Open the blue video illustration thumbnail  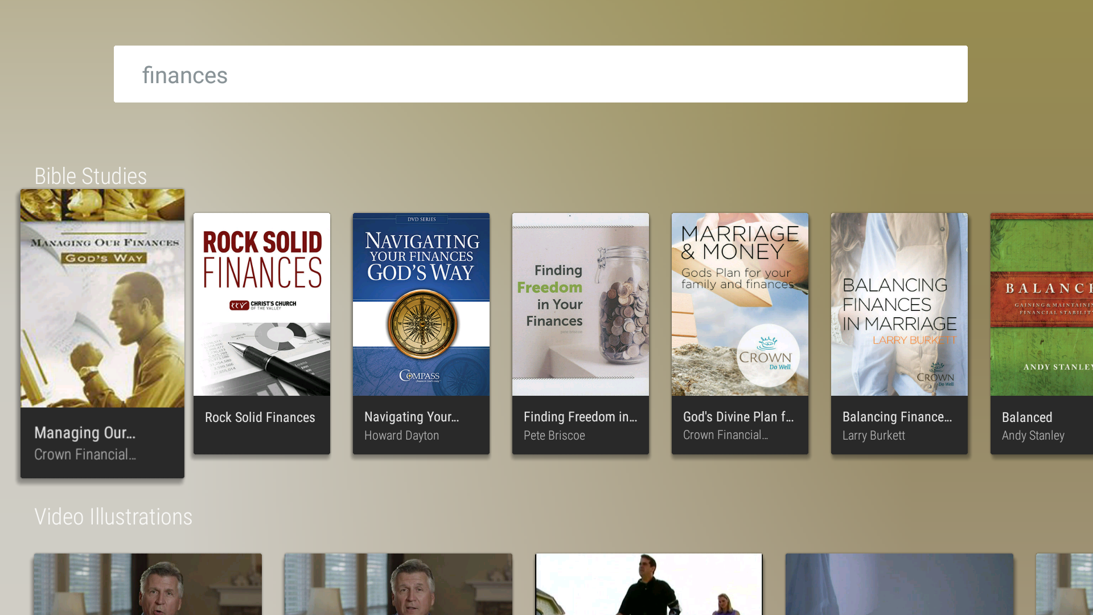899,584
